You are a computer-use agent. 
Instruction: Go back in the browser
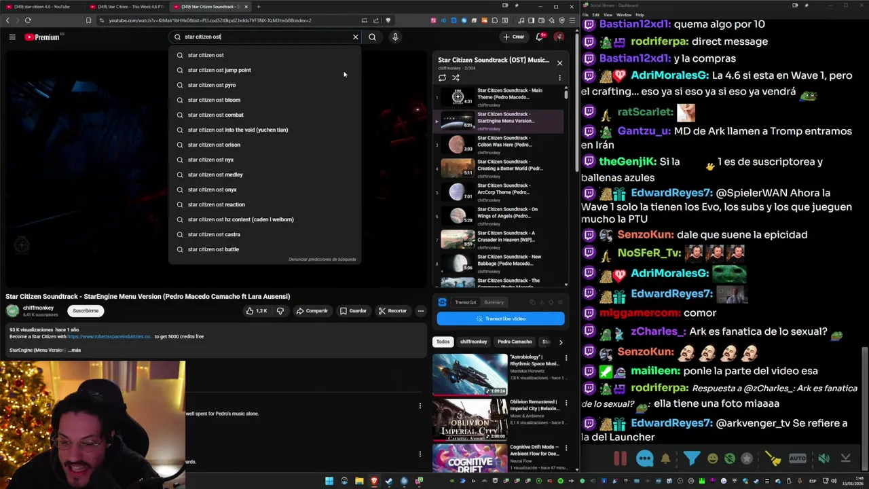pos(7,20)
